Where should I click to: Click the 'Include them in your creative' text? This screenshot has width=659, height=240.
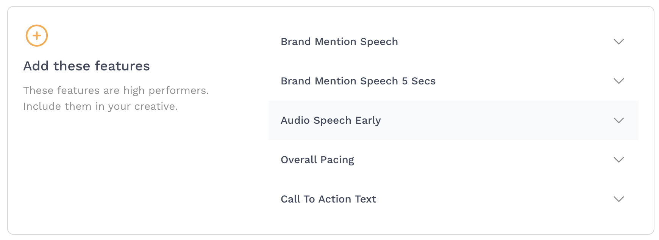tap(100, 106)
